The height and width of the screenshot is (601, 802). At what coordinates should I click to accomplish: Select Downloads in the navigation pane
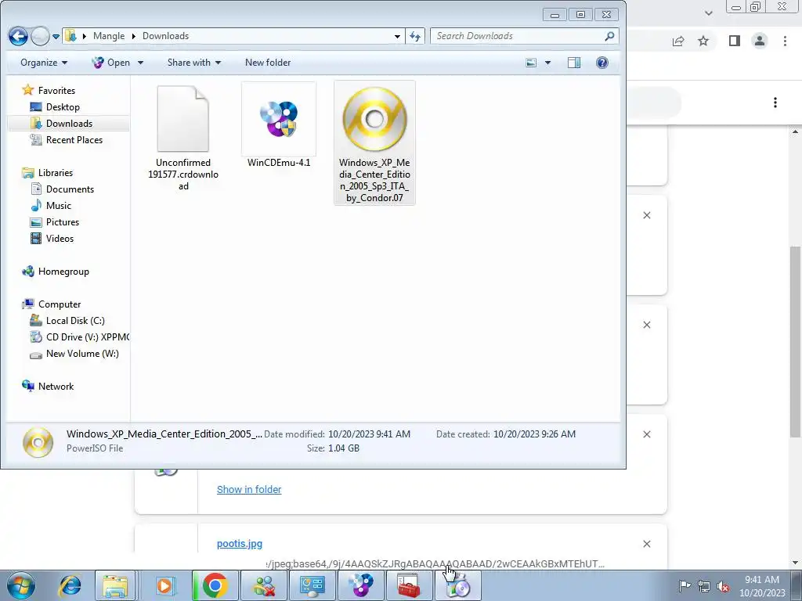point(69,123)
